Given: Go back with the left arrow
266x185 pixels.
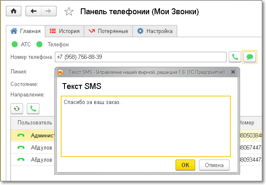Looking at the screenshot, I should coord(33,11).
